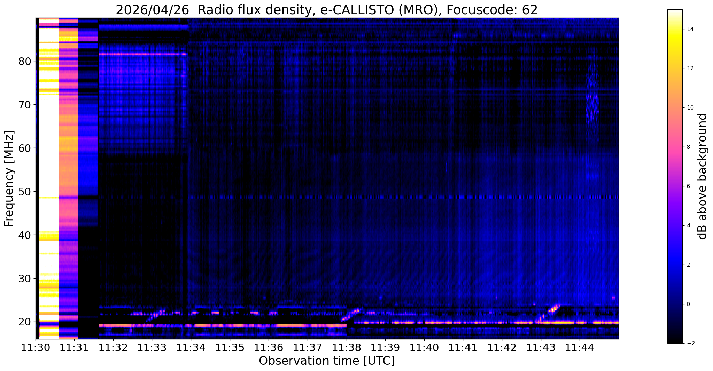Screen dimensions: 713x371
Task: Click the 11:35 time tick label
Action: [x=230, y=347]
